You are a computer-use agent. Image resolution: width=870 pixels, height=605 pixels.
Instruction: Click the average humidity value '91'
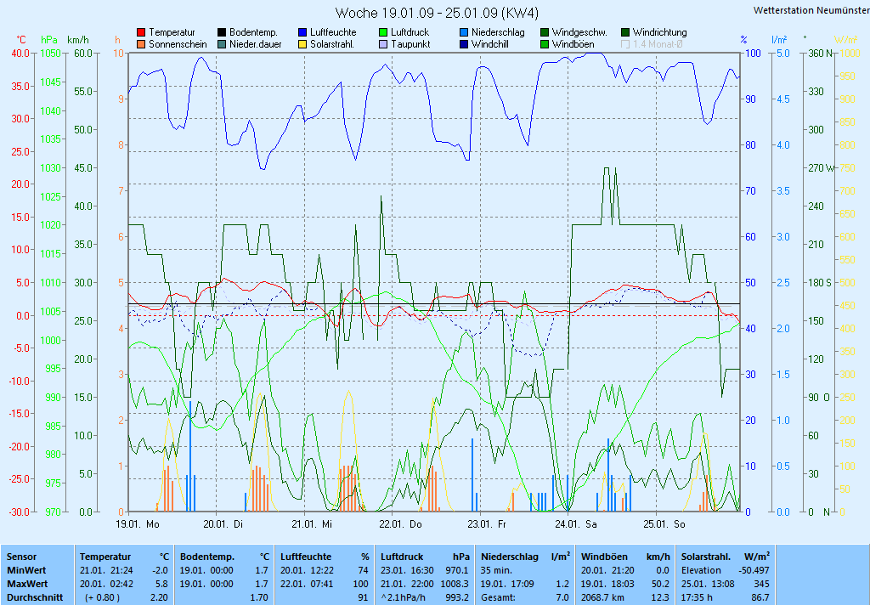[x=364, y=598]
